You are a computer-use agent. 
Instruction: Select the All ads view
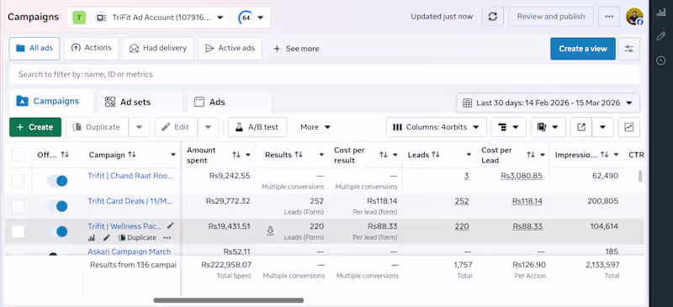tap(34, 48)
